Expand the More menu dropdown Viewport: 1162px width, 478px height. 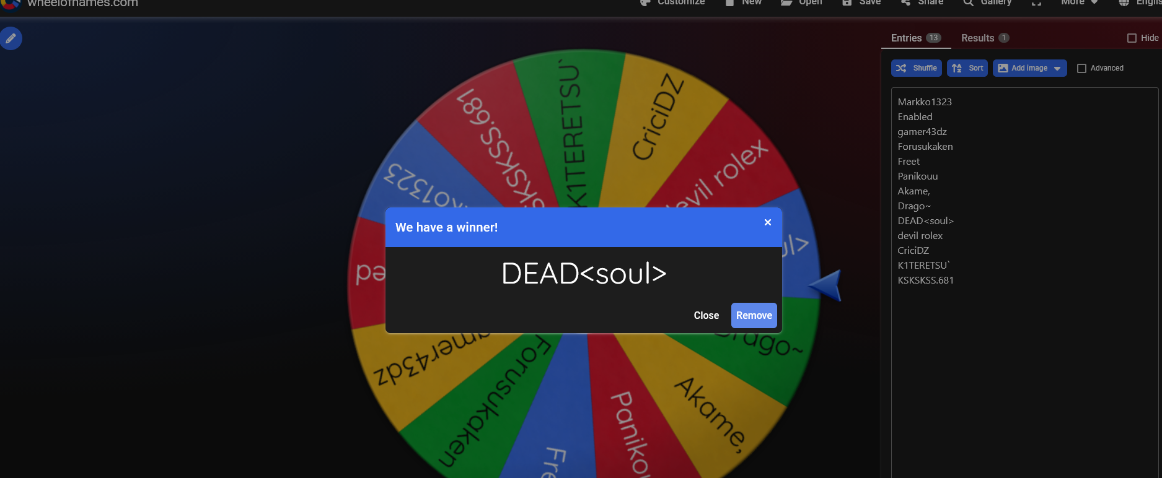tap(1080, 2)
